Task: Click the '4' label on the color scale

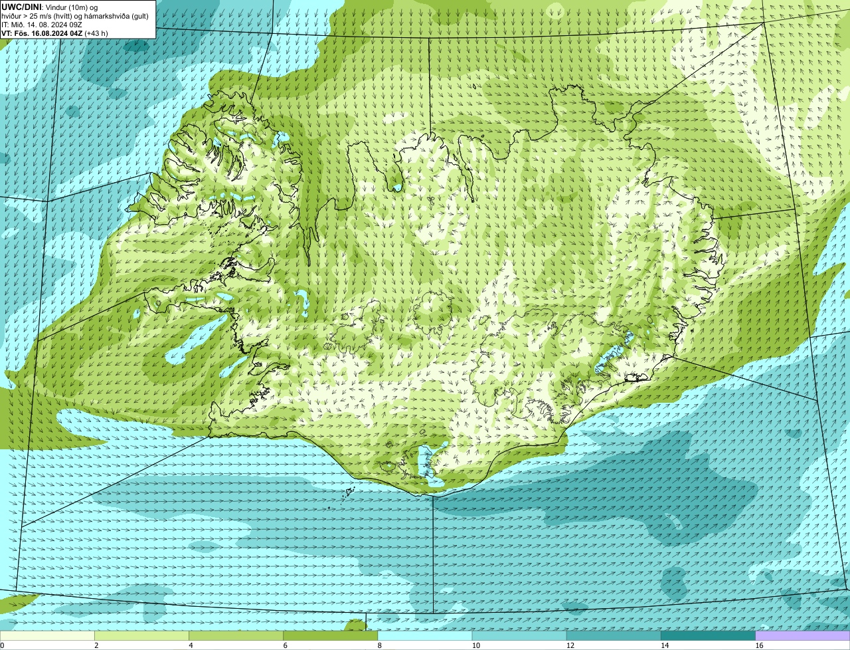Action: tap(191, 645)
